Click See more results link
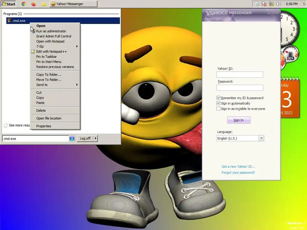The width and height of the screenshot is (307, 230). [x=17, y=125]
